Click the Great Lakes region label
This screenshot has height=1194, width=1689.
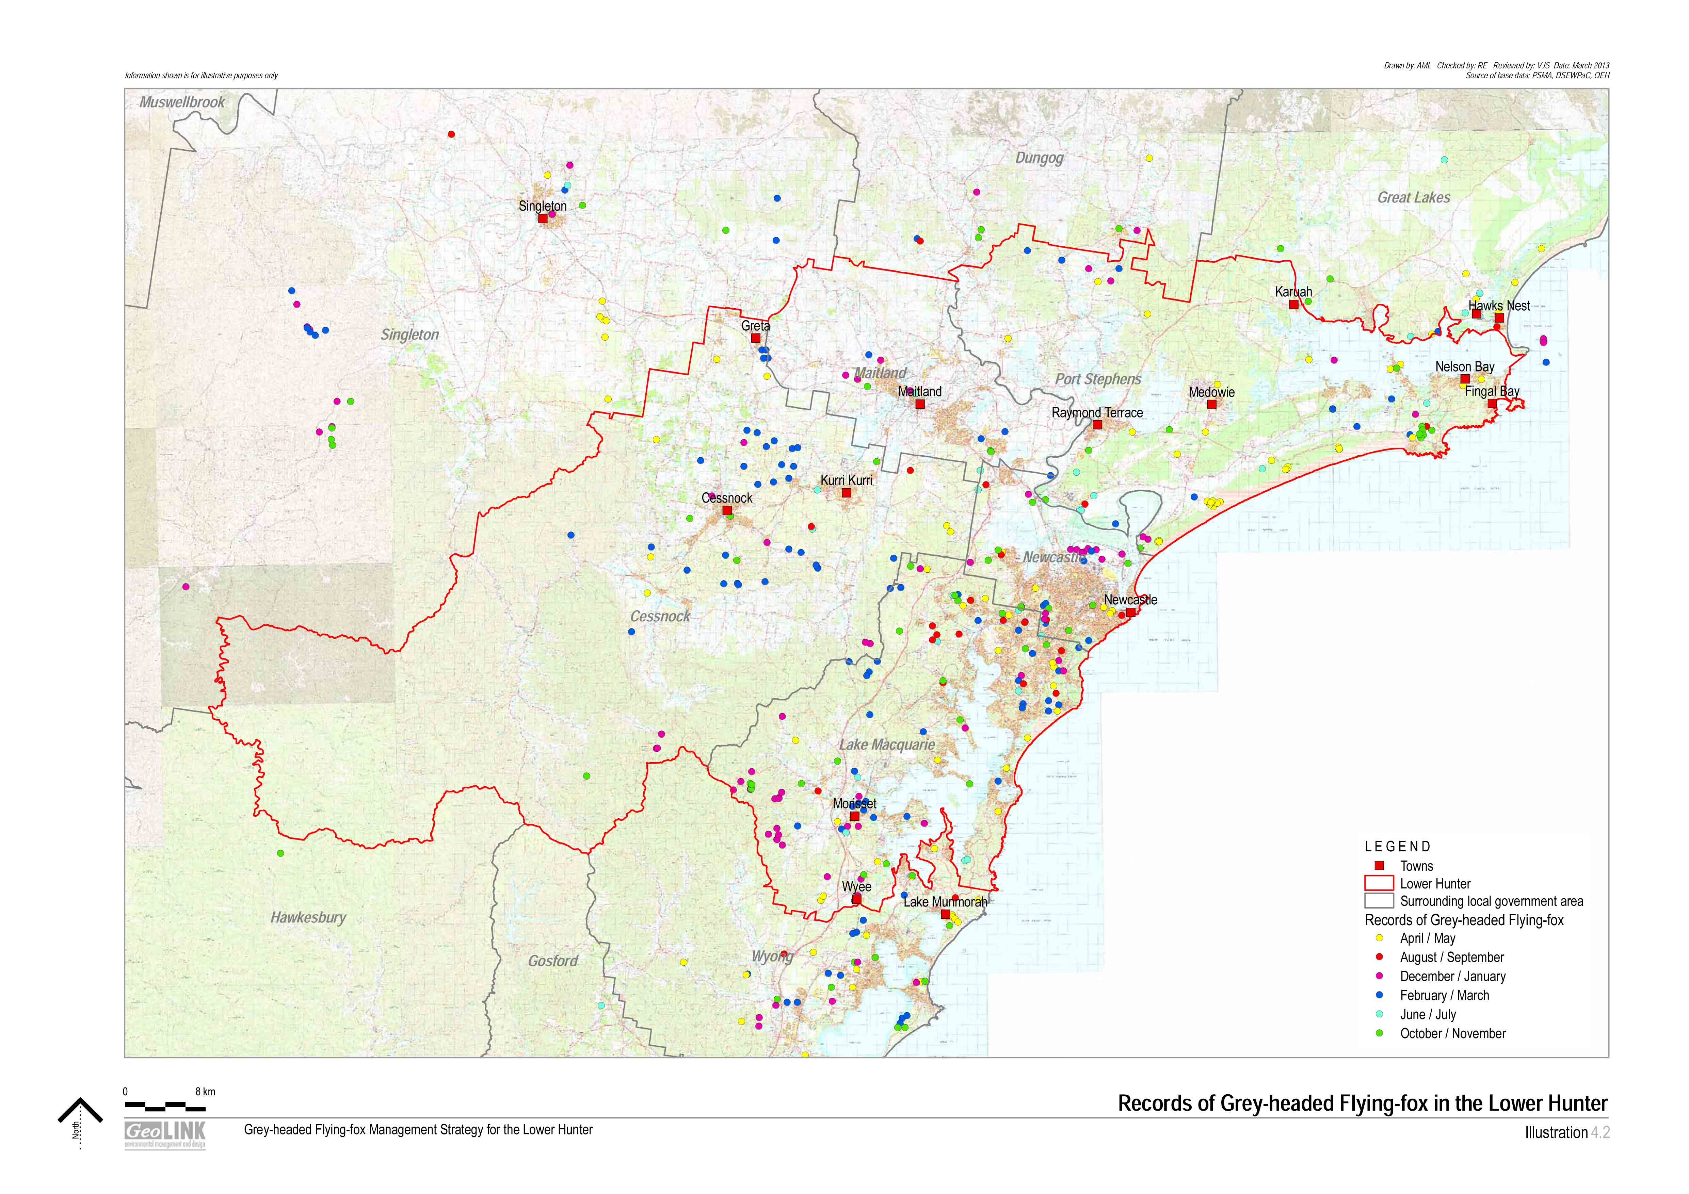click(x=1414, y=197)
